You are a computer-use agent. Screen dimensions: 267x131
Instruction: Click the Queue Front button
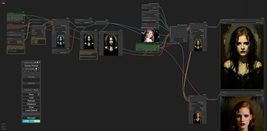[x=27, y=71]
